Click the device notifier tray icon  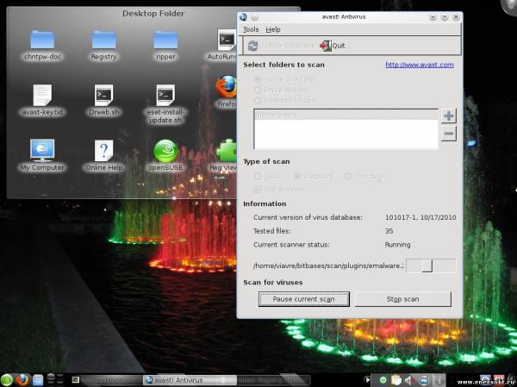[424, 380]
